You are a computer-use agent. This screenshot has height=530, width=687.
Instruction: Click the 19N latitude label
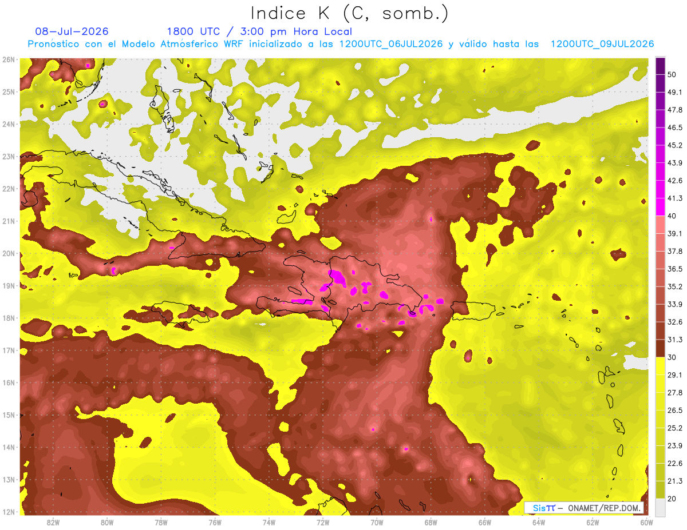click(9, 285)
